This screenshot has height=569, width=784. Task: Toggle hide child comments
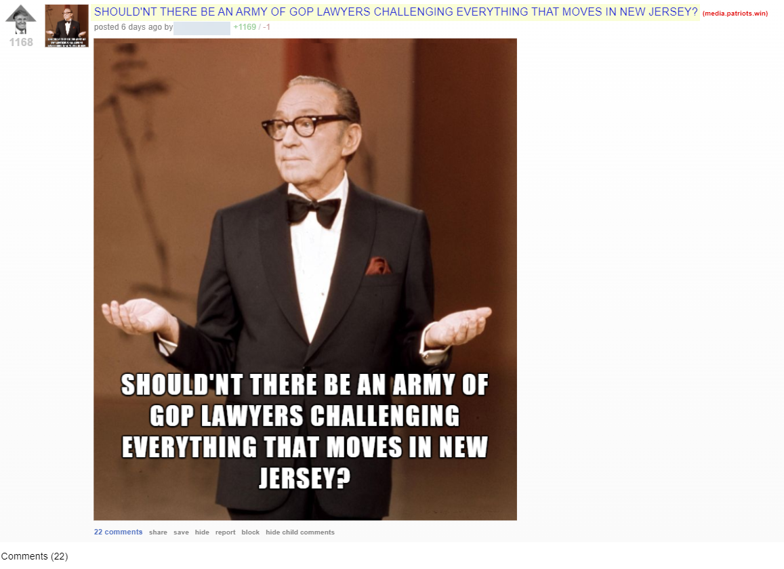(300, 532)
